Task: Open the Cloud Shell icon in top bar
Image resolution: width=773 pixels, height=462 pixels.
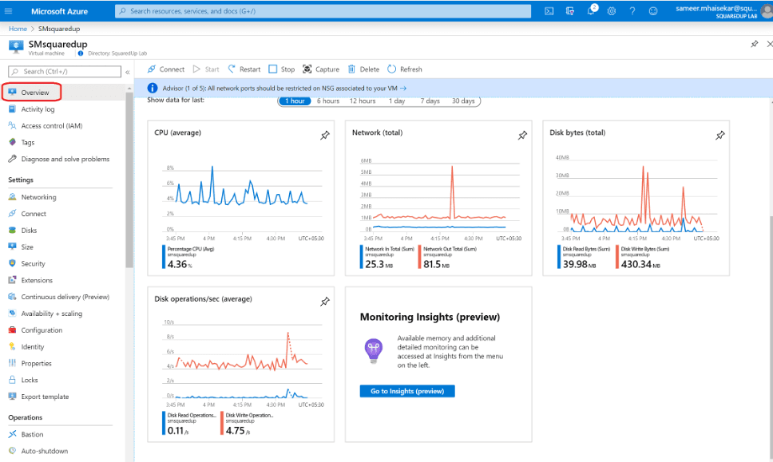Action: click(x=549, y=11)
